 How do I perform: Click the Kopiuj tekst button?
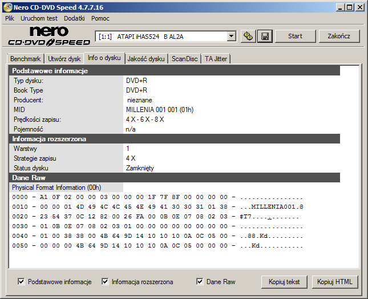[284, 282]
